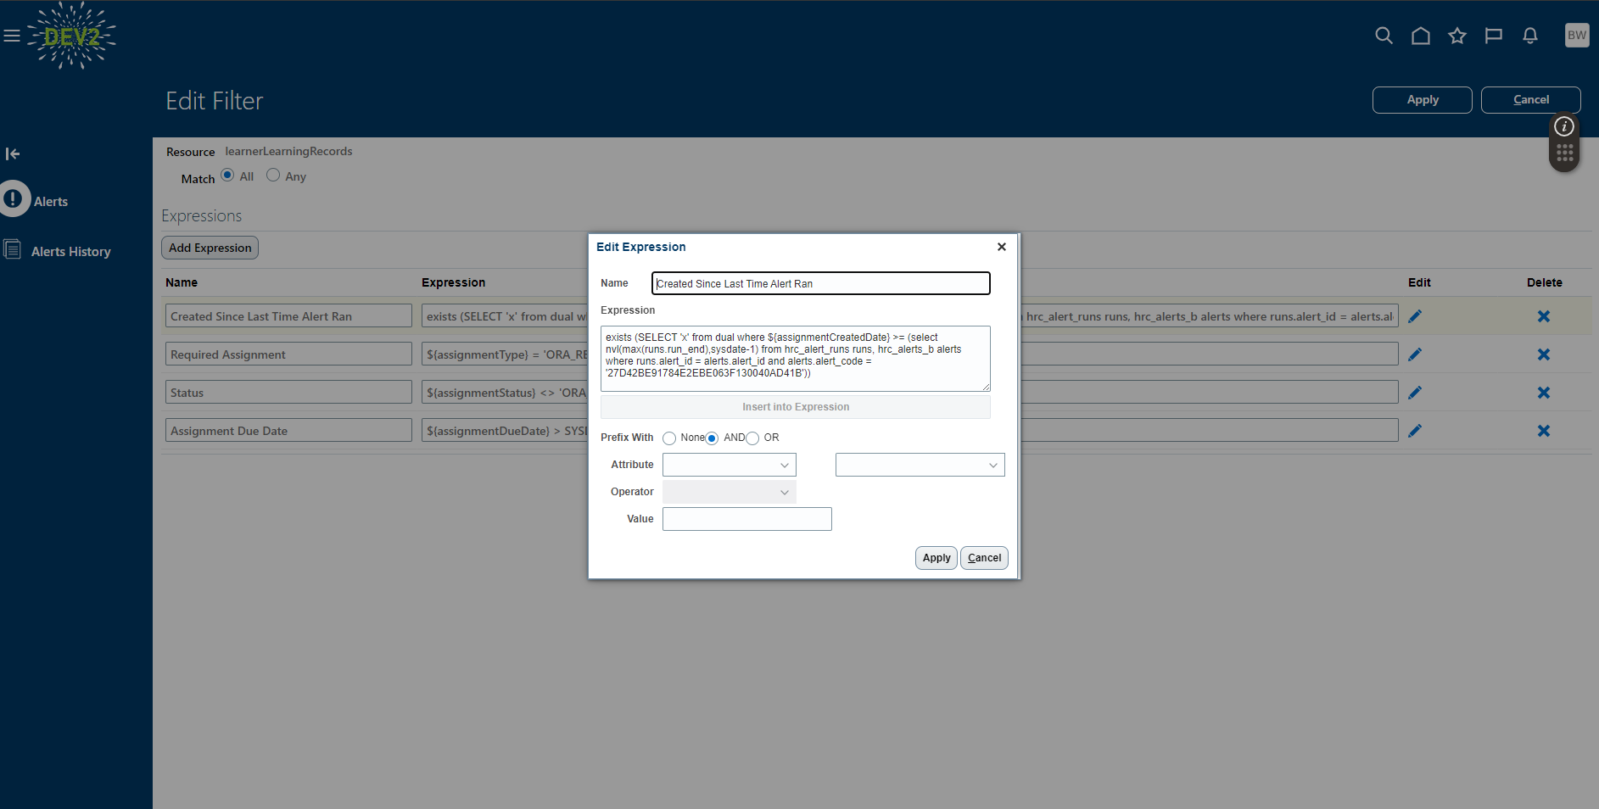
Task: Edit the Required Assignment expression pencil
Action: click(x=1415, y=354)
